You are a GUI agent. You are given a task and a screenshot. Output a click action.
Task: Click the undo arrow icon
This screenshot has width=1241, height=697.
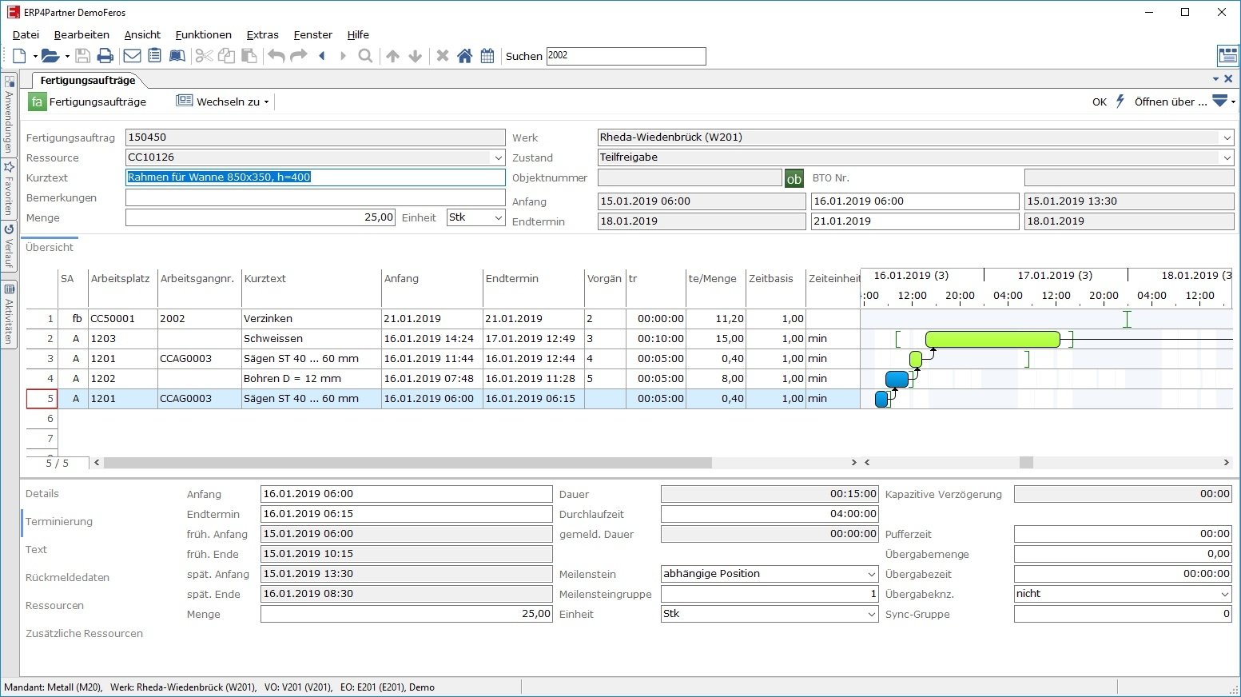coord(276,56)
